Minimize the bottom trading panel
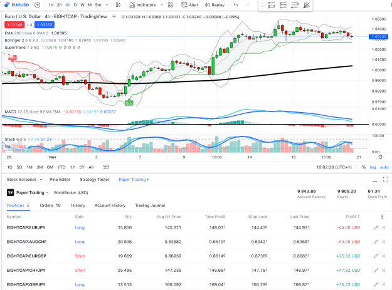The image size is (392, 290). 374,180
